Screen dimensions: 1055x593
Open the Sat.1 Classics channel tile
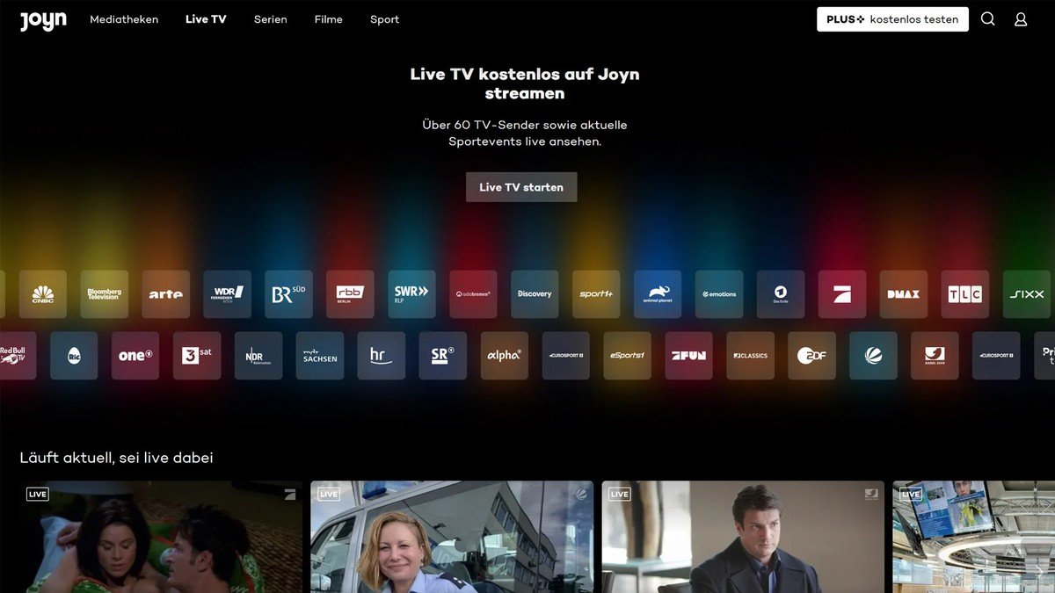tap(751, 356)
